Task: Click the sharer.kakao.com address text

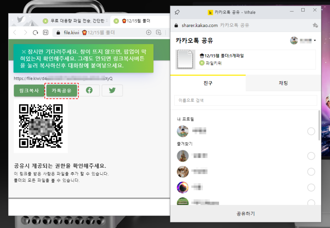Action: (200, 26)
